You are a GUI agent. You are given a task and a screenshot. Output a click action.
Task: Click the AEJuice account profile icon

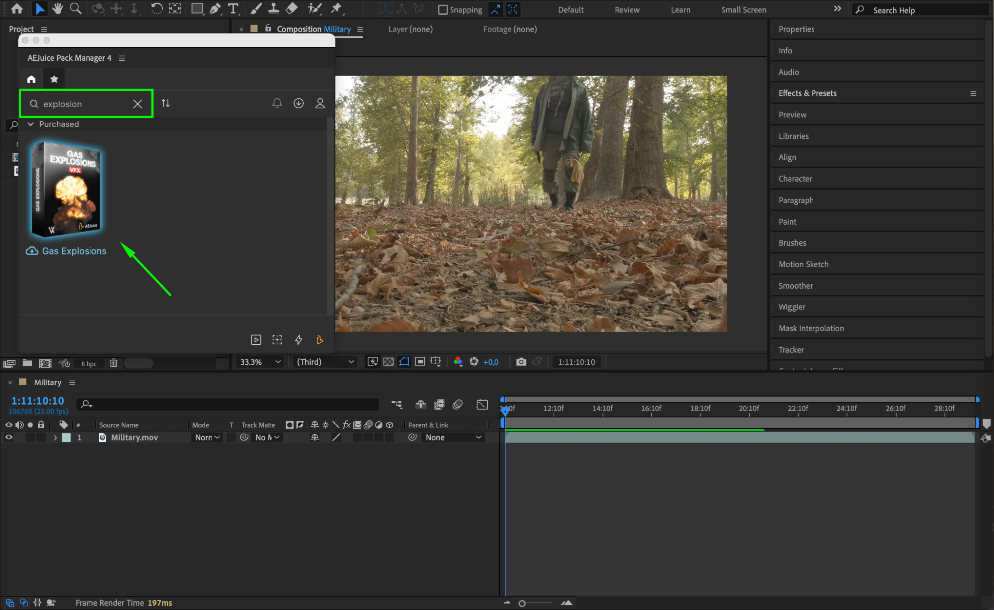coord(320,103)
